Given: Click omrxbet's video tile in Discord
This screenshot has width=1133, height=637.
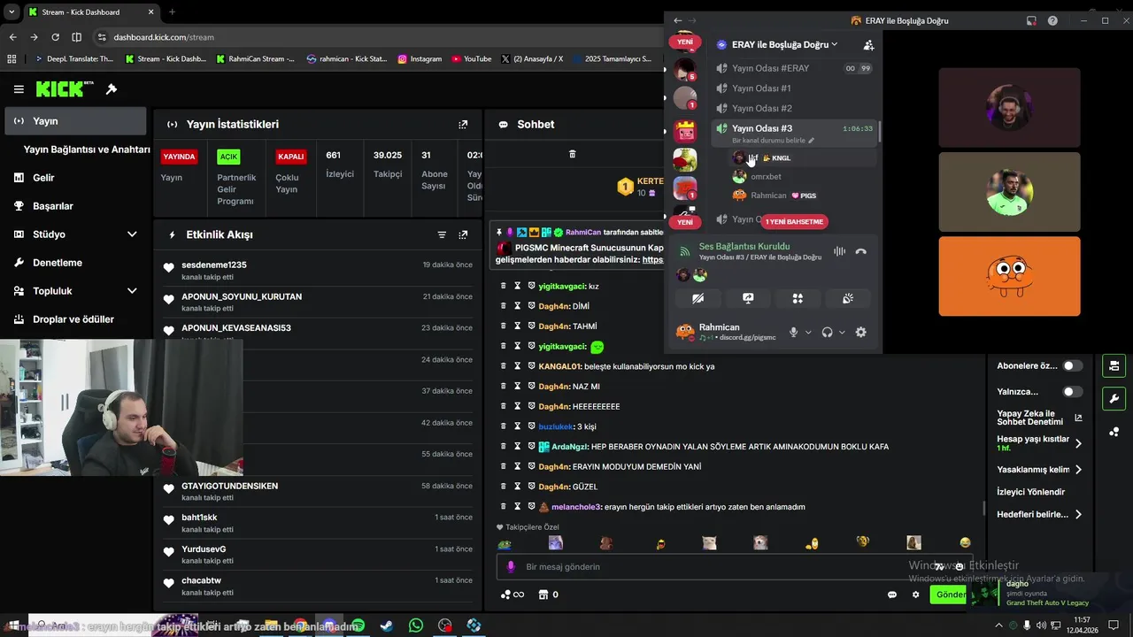Looking at the screenshot, I should (1009, 192).
